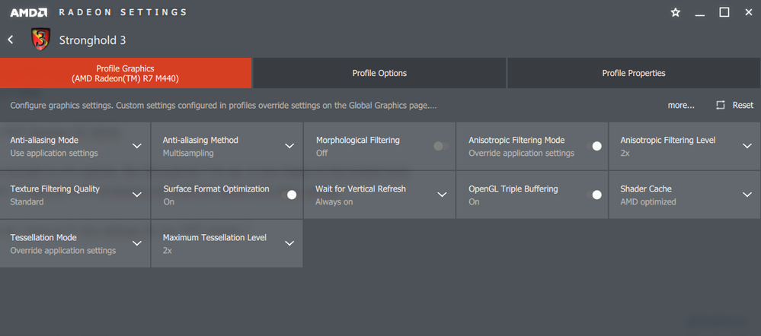Viewport: 761px width, 336px height.
Task: Click the Surface Format Optimization label
Action: pyautogui.click(x=216, y=189)
